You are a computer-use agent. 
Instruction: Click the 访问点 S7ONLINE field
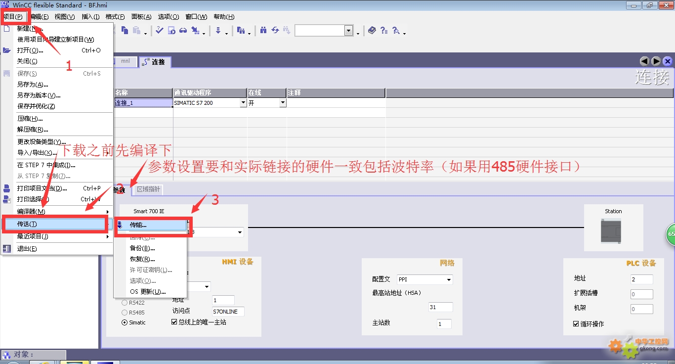[228, 312]
